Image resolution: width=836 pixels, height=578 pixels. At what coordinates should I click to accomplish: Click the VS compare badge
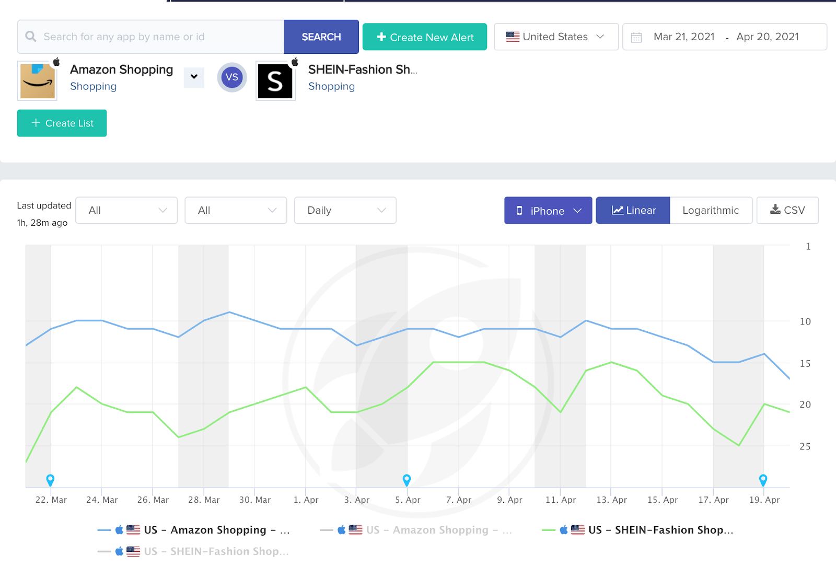point(232,77)
